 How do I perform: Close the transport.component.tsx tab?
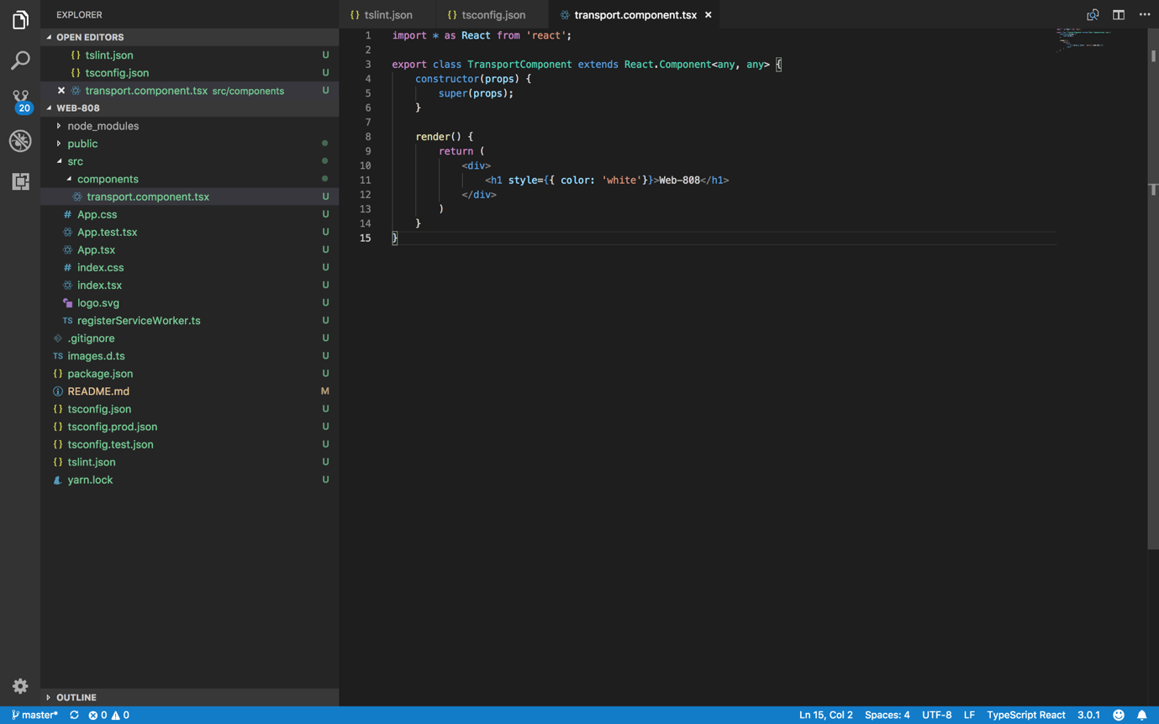tap(709, 15)
